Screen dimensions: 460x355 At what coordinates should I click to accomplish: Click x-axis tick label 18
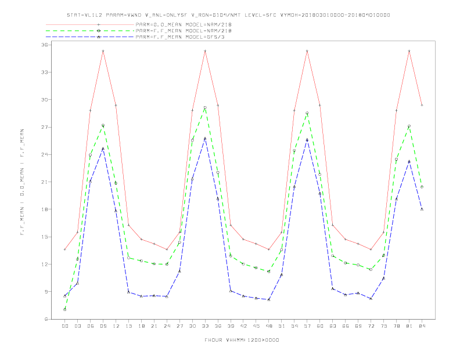pyautogui.click(x=141, y=326)
